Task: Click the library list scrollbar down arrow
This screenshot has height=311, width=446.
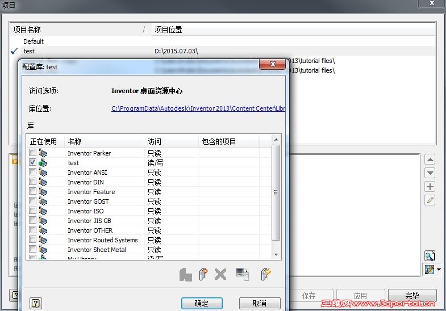Action: click(276, 254)
